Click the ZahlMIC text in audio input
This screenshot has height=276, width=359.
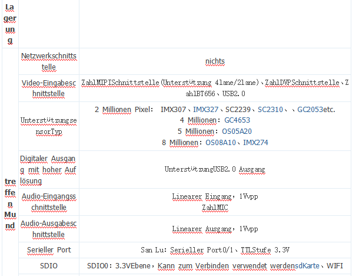click(x=215, y=208)
